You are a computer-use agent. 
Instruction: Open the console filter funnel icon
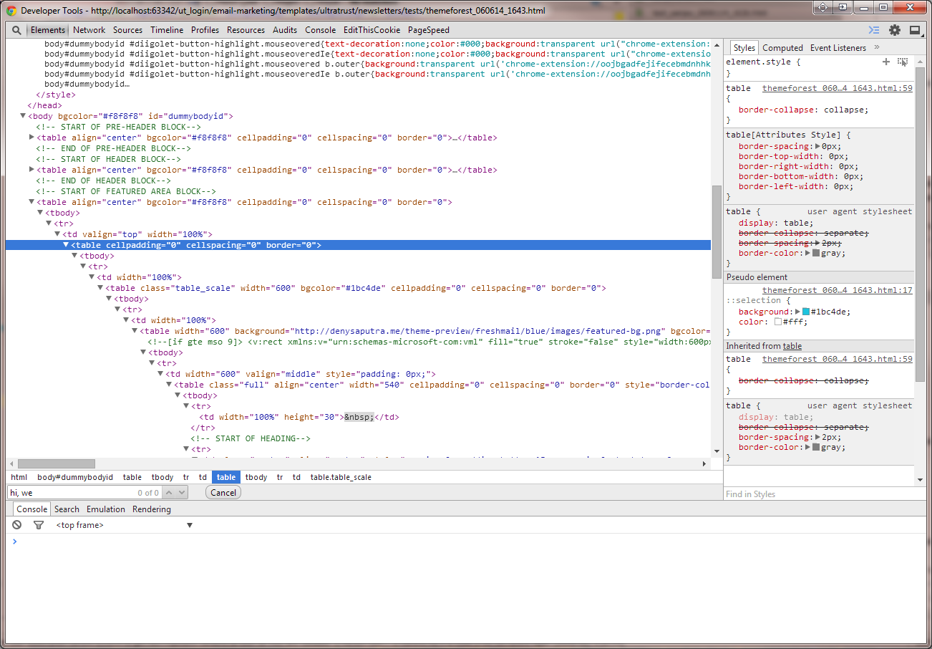(39, 524)
